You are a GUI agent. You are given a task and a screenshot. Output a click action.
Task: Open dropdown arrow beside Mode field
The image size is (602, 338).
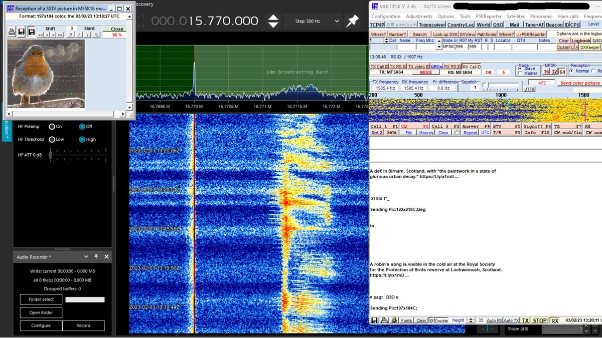(x=439, y=47)
